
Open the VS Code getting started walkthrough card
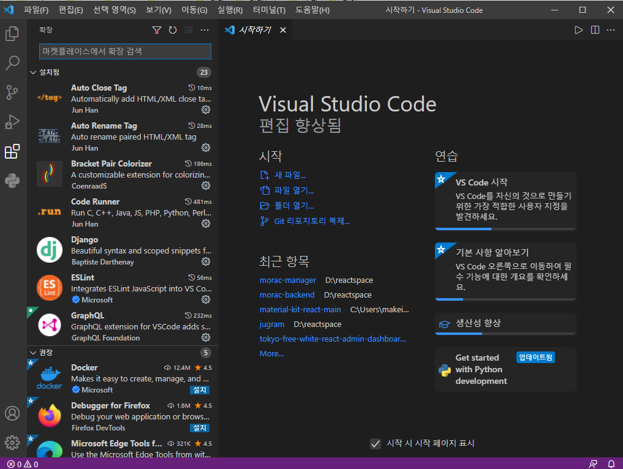point(505,201)
